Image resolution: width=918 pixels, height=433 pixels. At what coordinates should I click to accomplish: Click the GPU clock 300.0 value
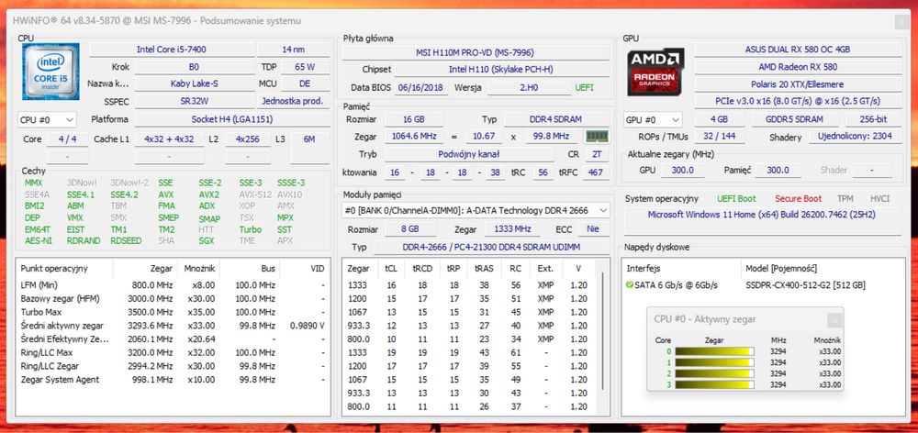point(683,171)
